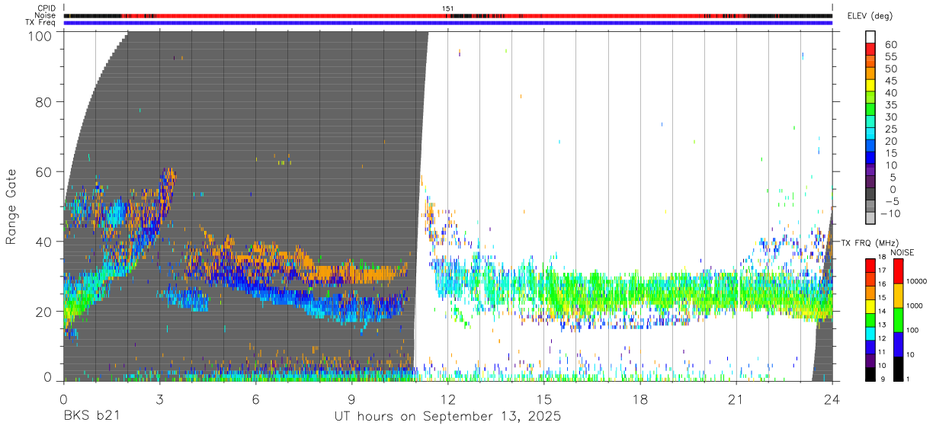
Task: Click the 'TX Freq' row label
Action: pos(42,22)
